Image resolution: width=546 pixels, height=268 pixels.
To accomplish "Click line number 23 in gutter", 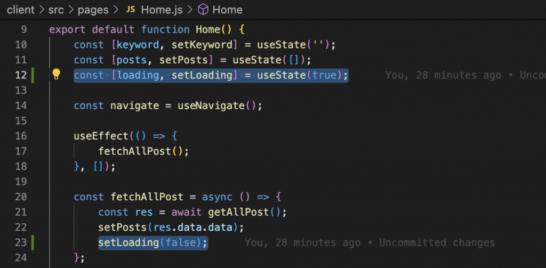I will coord(21,242).
